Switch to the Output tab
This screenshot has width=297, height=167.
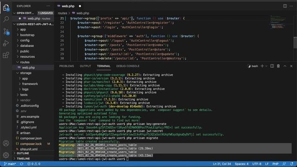tap(85, 66)
